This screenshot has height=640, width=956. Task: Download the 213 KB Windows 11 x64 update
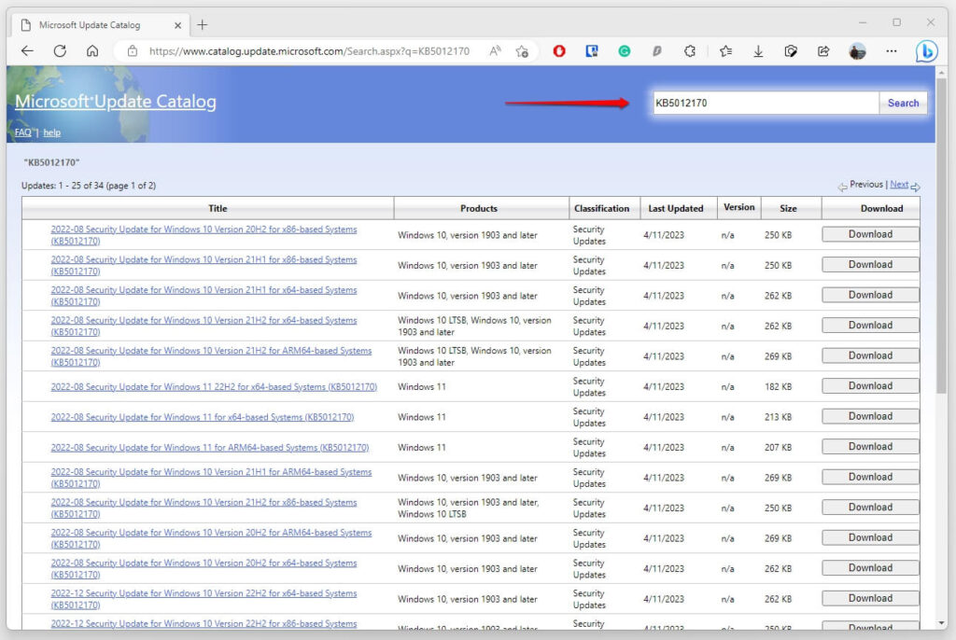(870, 416)
